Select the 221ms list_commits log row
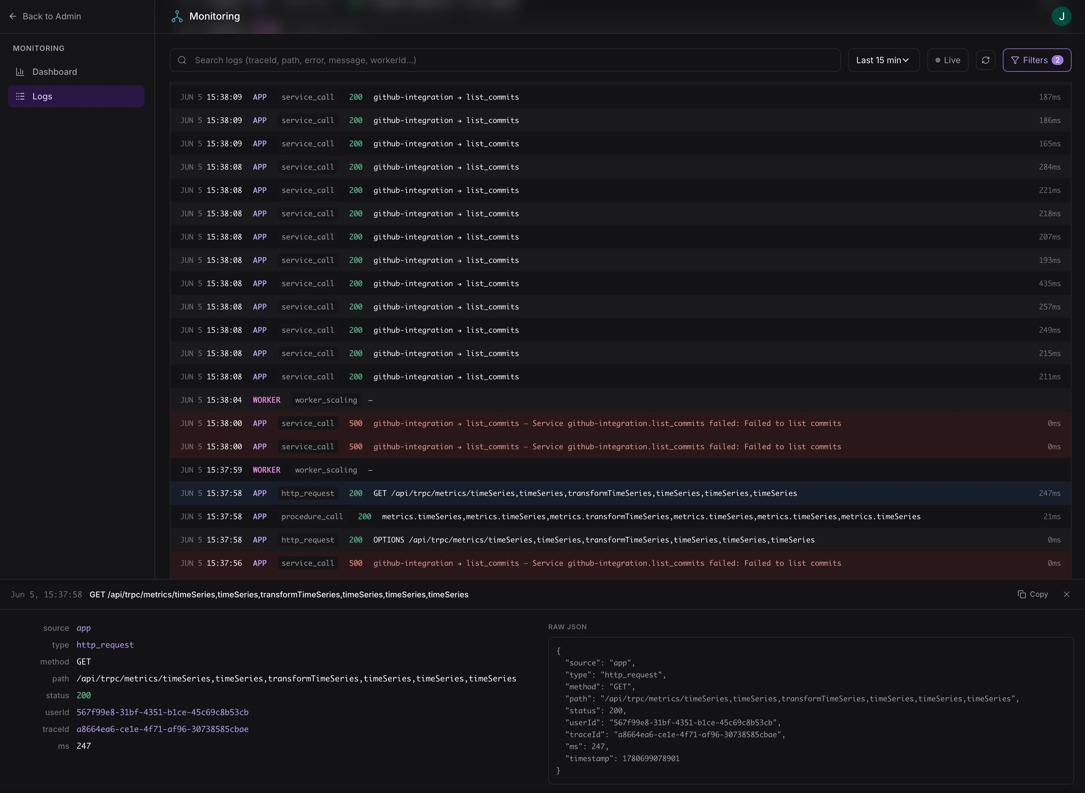Screen dimensions: 1085x793 620,190
